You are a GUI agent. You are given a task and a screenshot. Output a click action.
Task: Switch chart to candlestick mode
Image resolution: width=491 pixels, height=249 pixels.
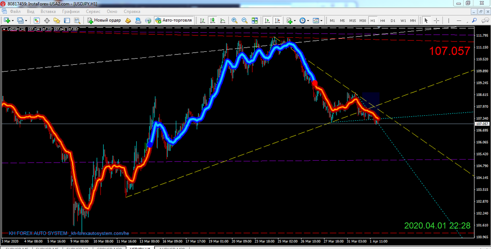click(212, 20)
